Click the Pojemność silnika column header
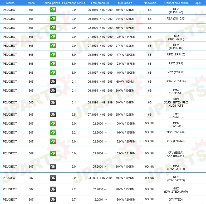This screenshot has height=204, width=206. [73, 3]
